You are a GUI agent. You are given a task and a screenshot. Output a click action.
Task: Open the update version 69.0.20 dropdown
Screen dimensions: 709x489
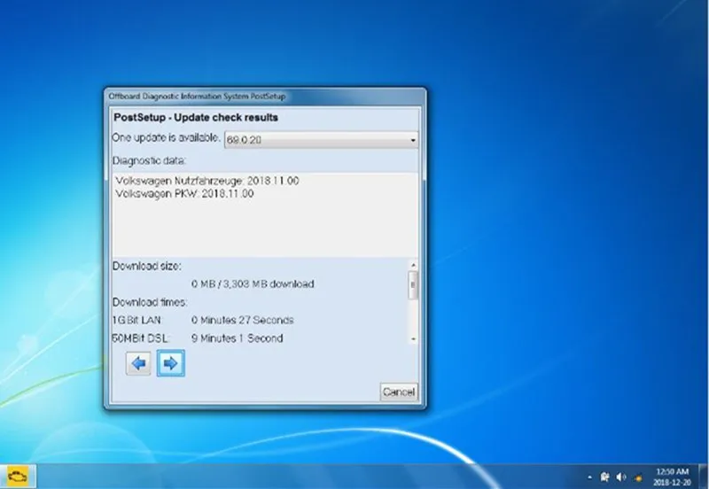[x=321, y=140]
